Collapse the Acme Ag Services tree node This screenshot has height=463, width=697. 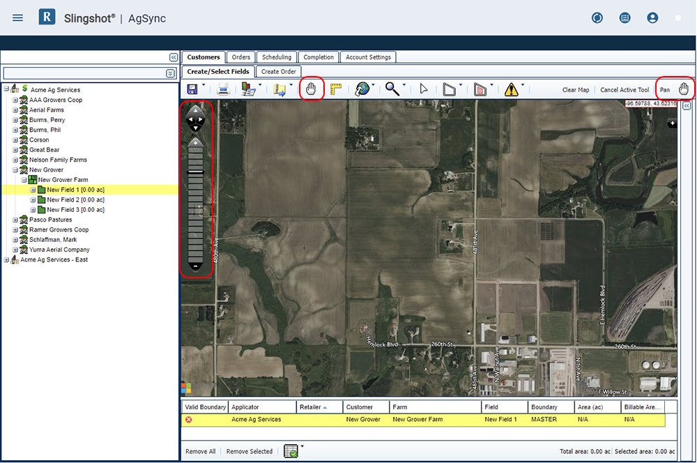point(6,89)
